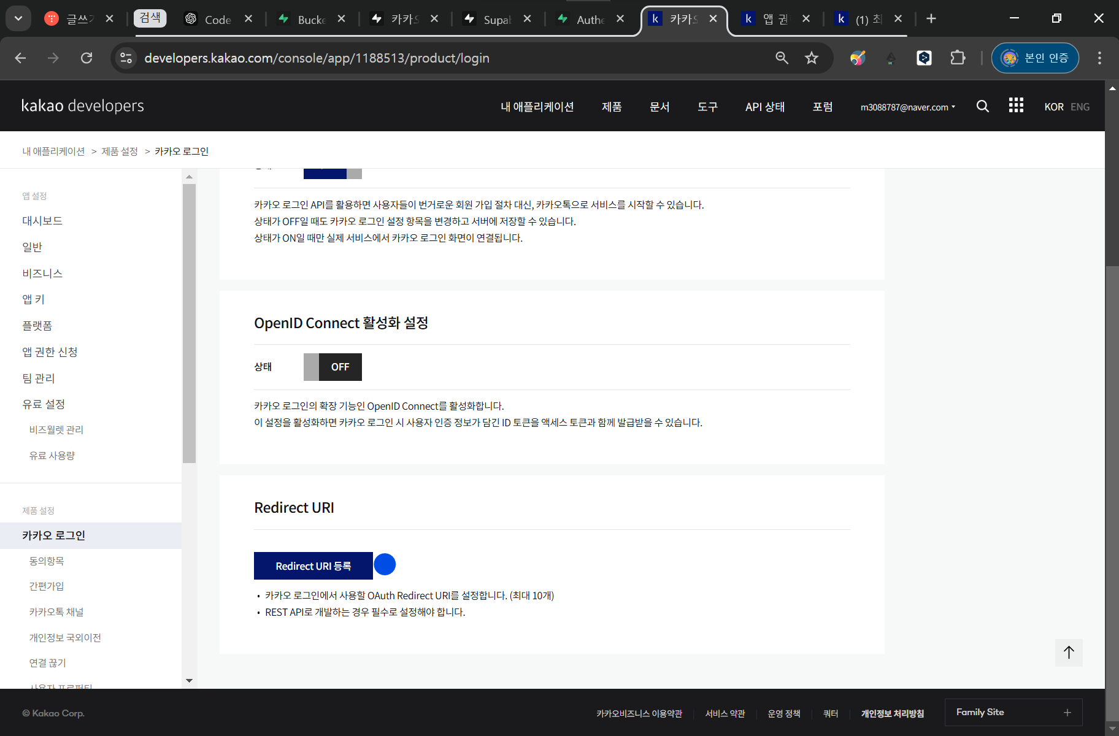
Task: Click the sidebar scrollbar thumb
Action: tap(189, 323)
